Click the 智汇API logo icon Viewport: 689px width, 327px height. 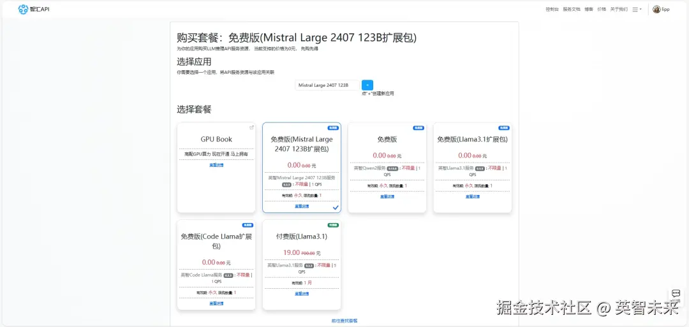coord(23,9)
